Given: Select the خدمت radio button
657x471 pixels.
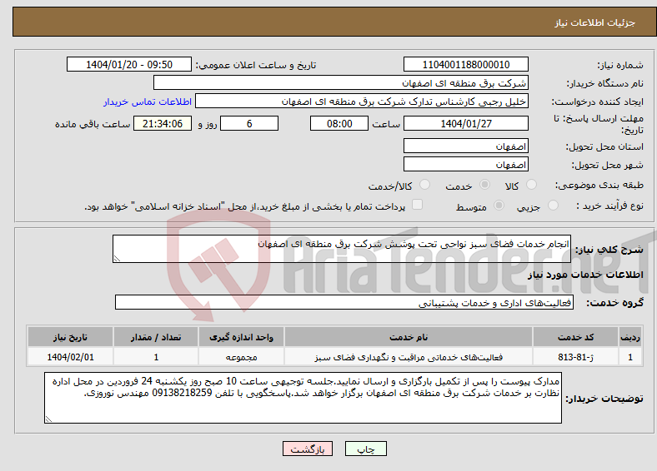Looking at the screenshot, I should [x=484, y=185].
